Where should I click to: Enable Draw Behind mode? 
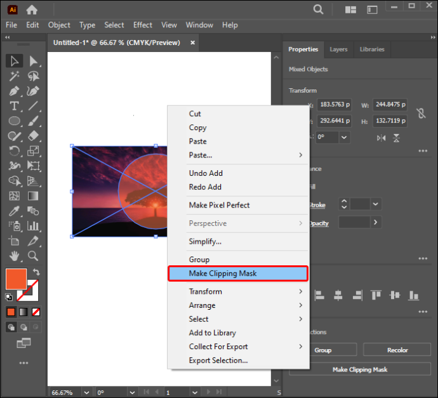[x=23, y=327]
